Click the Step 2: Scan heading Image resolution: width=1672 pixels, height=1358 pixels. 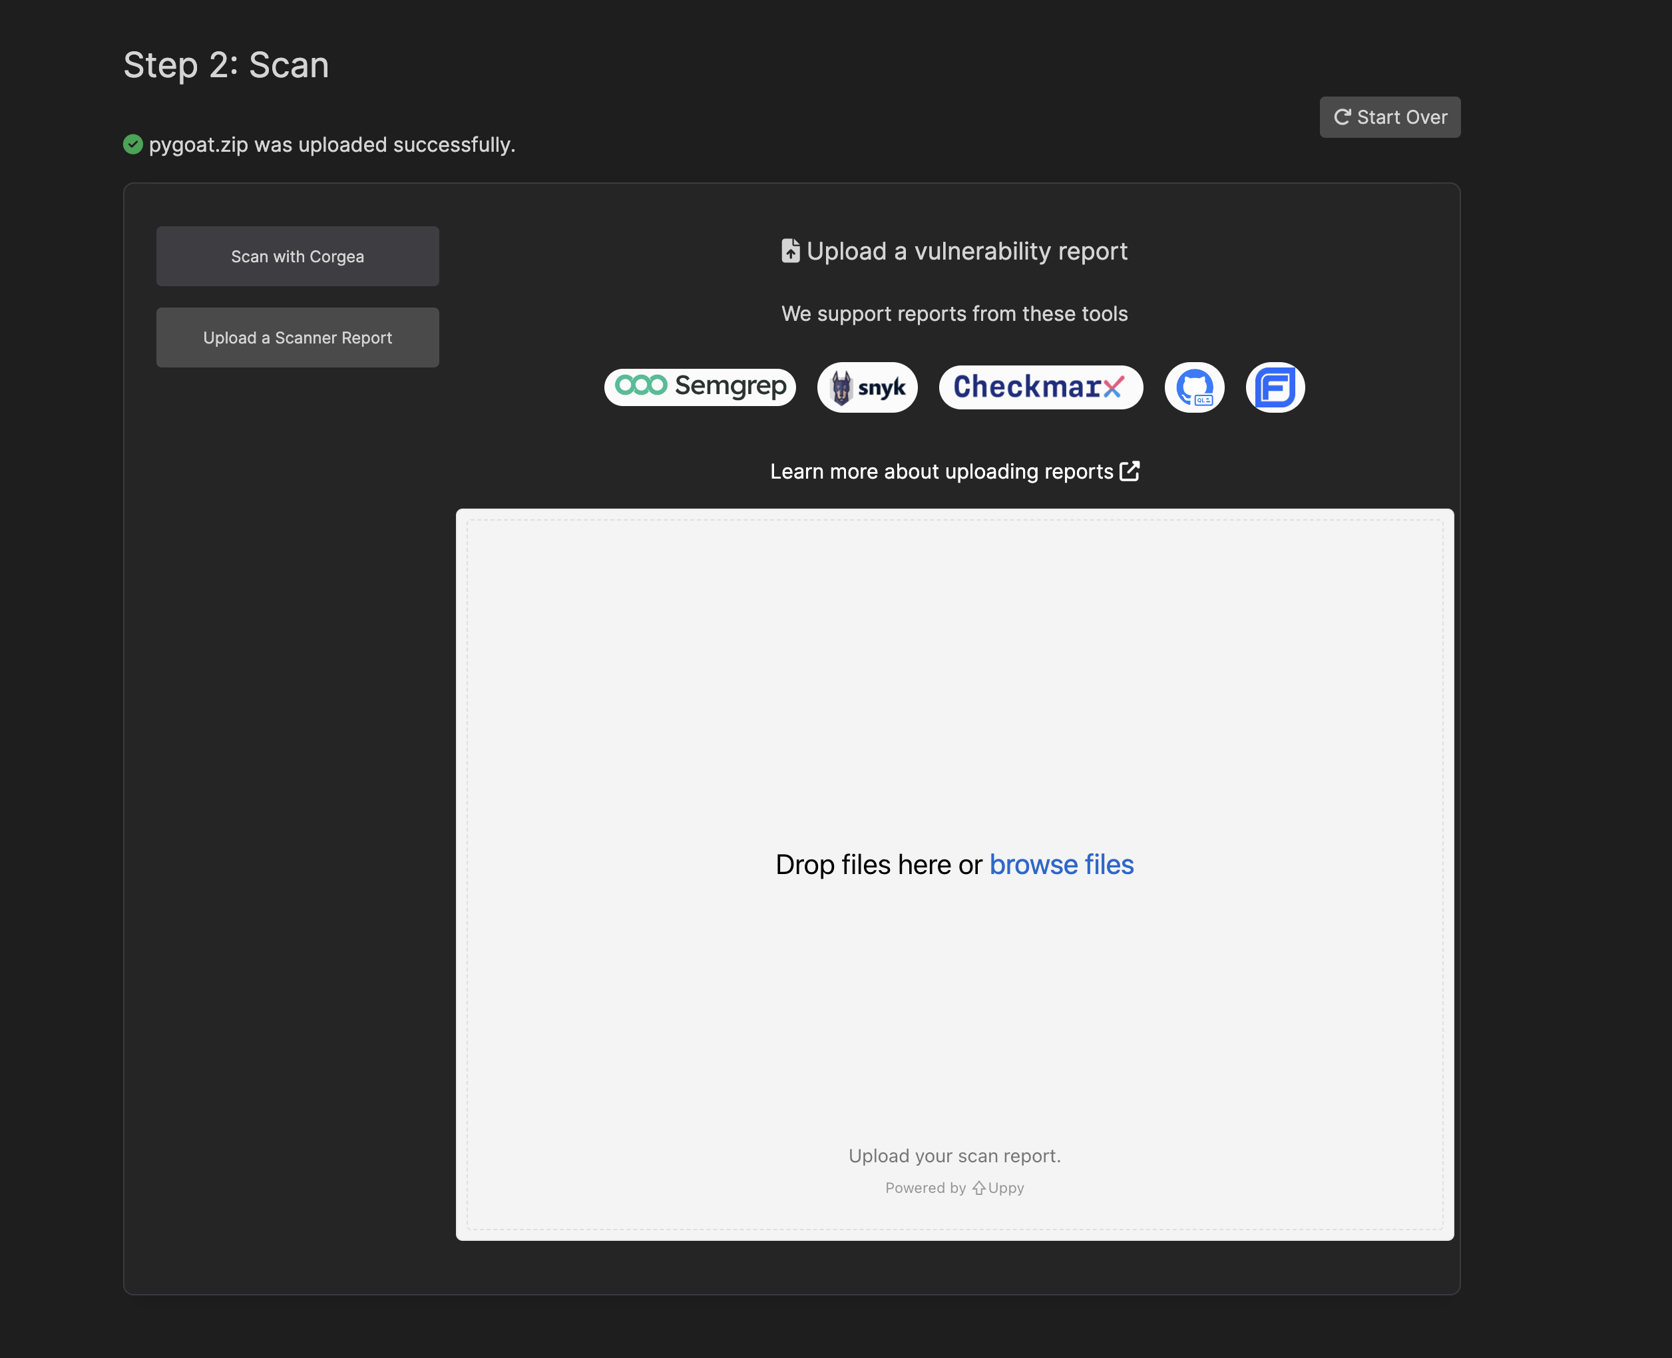(226, 65)
